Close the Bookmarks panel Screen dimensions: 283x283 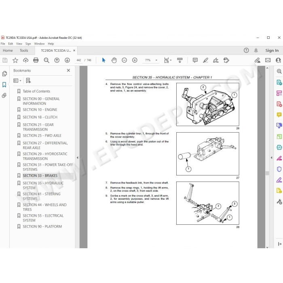[x=68, y=70]
